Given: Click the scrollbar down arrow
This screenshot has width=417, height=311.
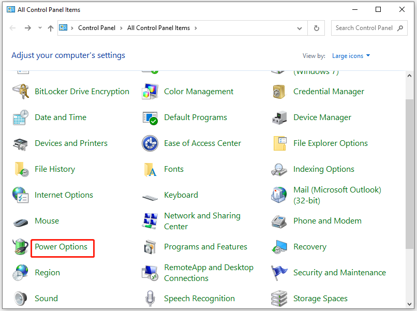Looking at the screenshot, I should click(409, 304).
